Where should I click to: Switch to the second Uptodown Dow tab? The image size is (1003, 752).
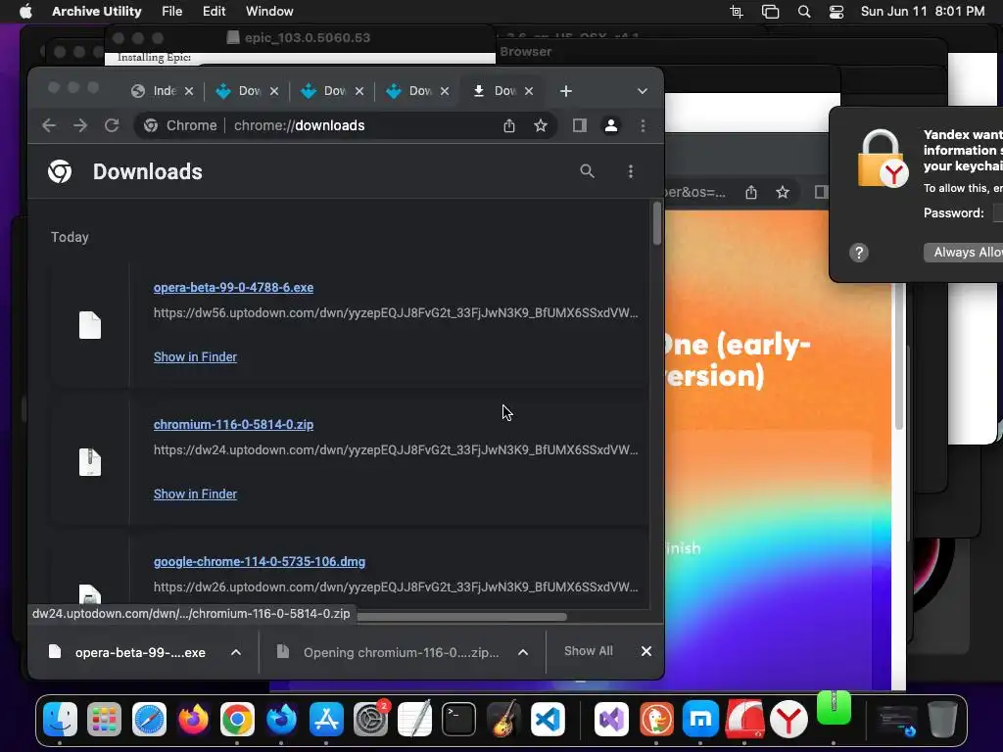(333, 91)
